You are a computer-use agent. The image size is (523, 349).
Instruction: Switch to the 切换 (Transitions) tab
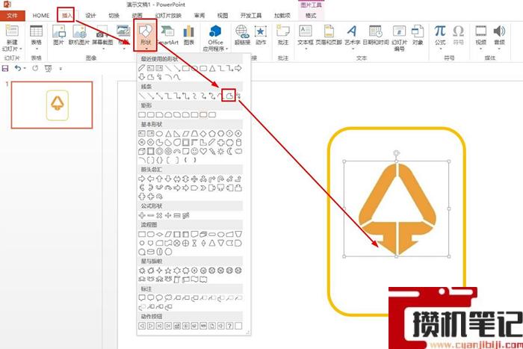click(x=114, y=16)
